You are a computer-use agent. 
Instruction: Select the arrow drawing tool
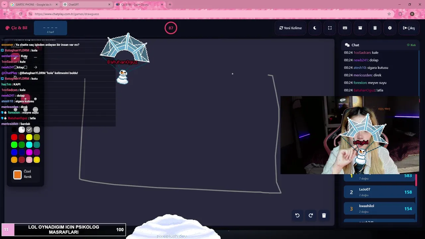point(36,67)
